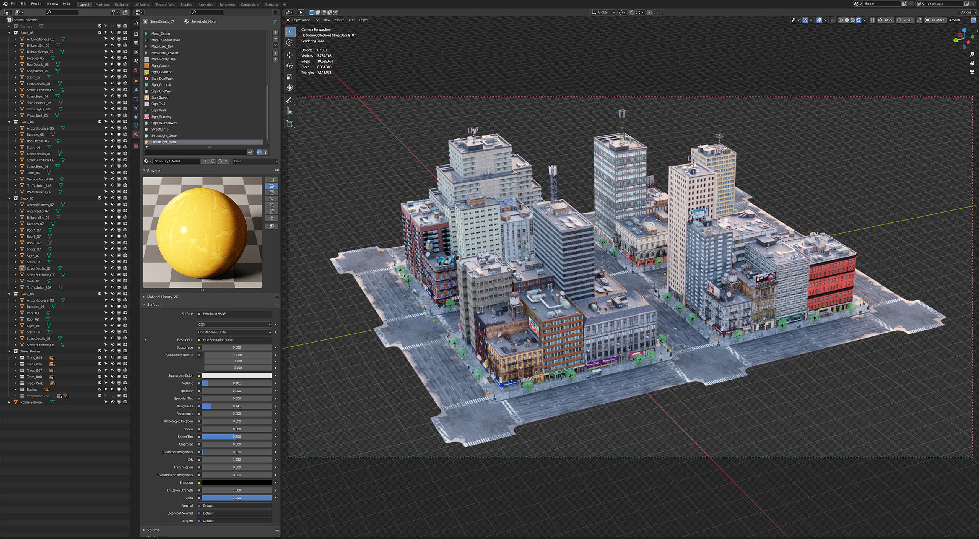Open the Texture properties checker tab

pyautogui.click(x=136, y=146)
